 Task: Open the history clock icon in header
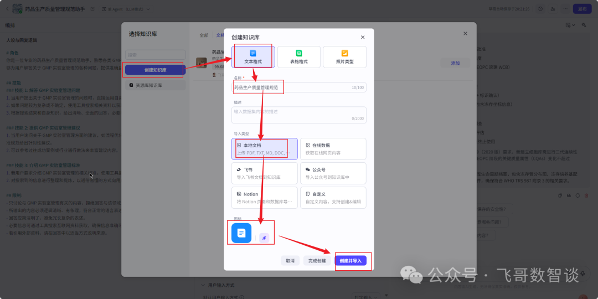[540, 9]
